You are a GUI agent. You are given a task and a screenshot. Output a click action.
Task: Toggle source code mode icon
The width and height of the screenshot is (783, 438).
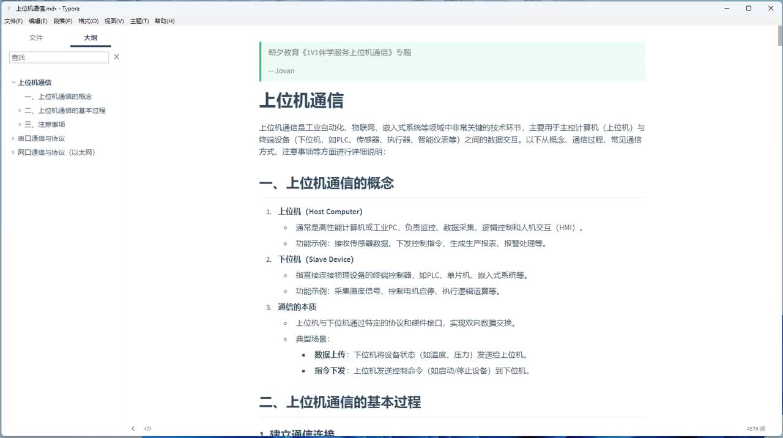click(x=147, y=429)
